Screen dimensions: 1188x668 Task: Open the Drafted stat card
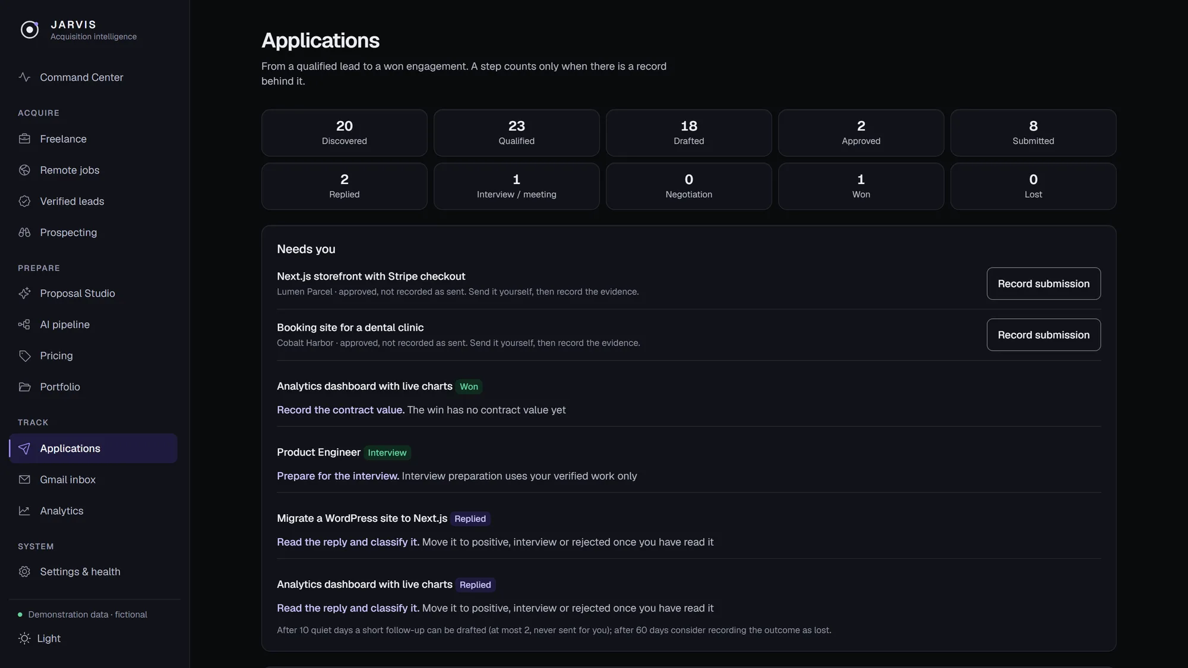tap(689, 133)
